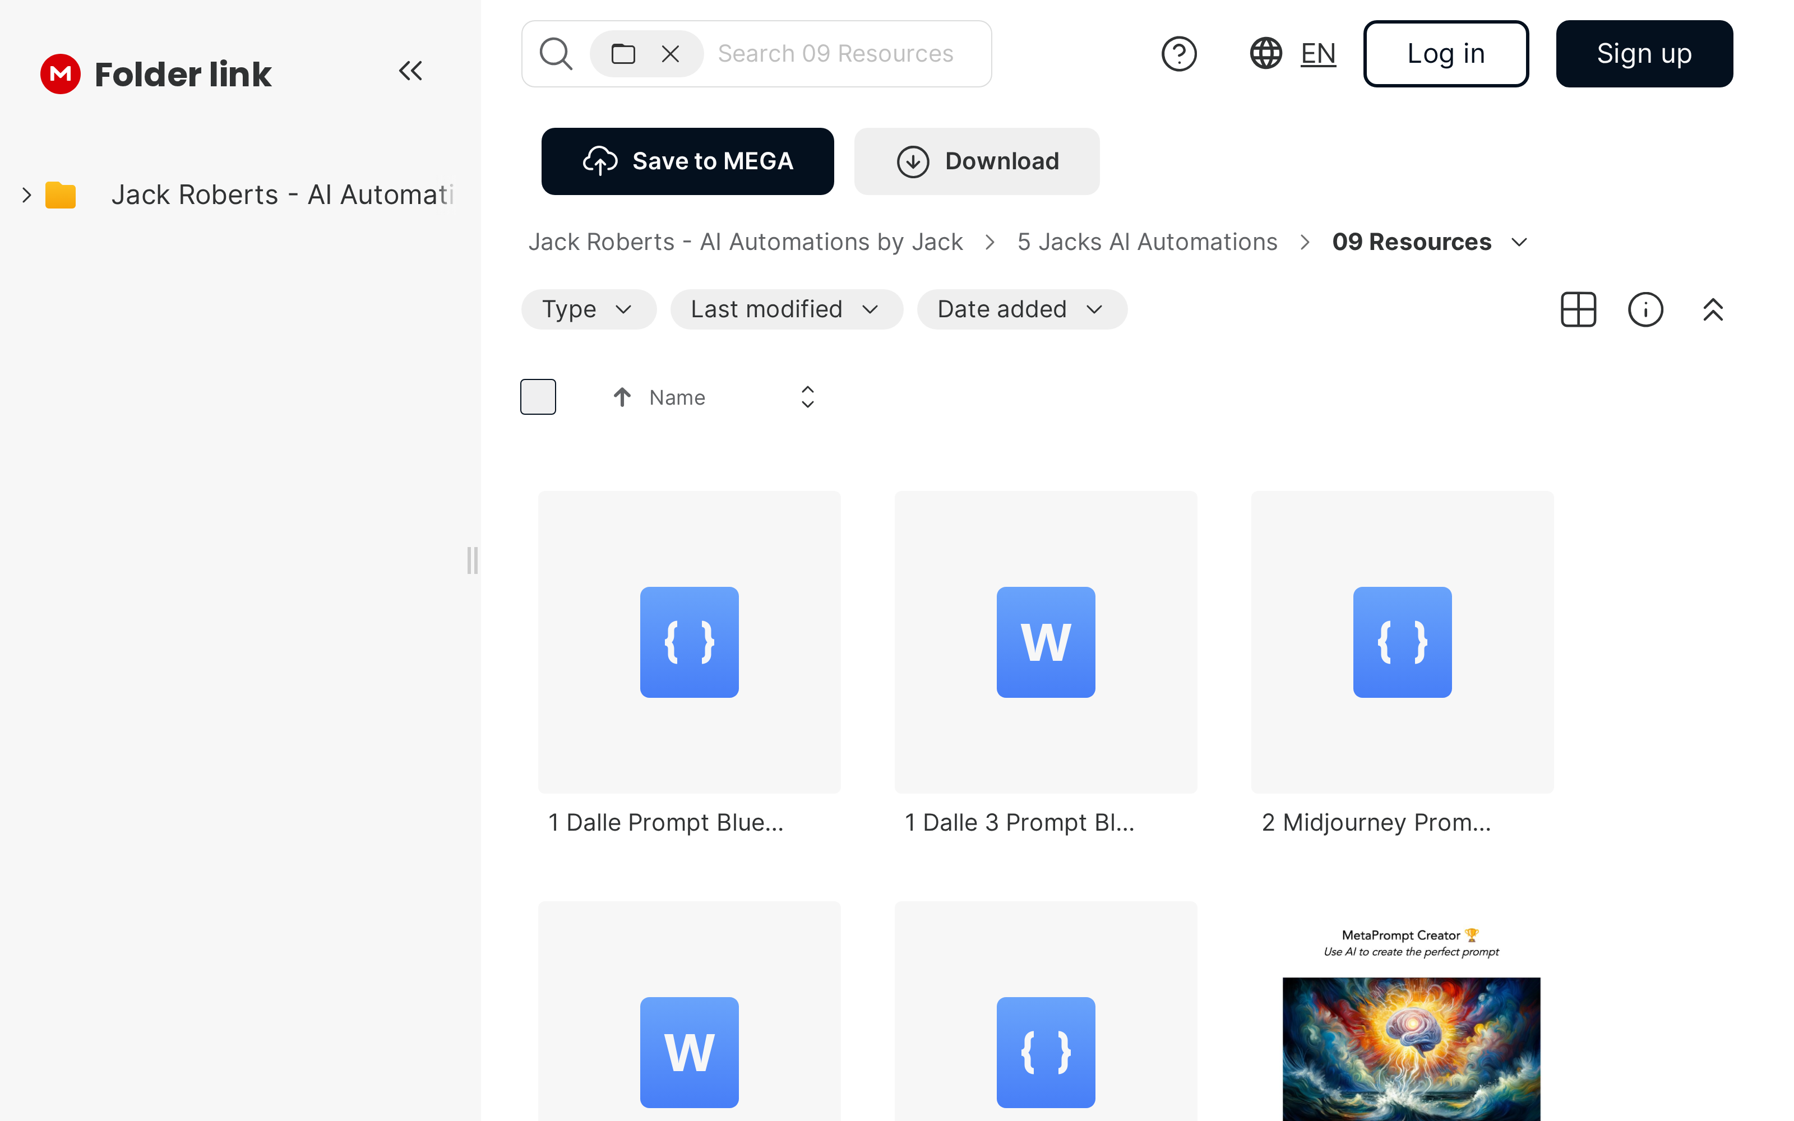Toggle the select-all checkbox
1794x1121 pixels.
tap(538, 397)
